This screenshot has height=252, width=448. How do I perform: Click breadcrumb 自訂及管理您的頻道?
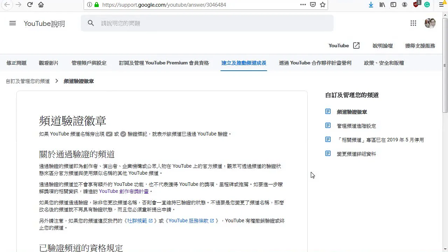pos(28,81)
